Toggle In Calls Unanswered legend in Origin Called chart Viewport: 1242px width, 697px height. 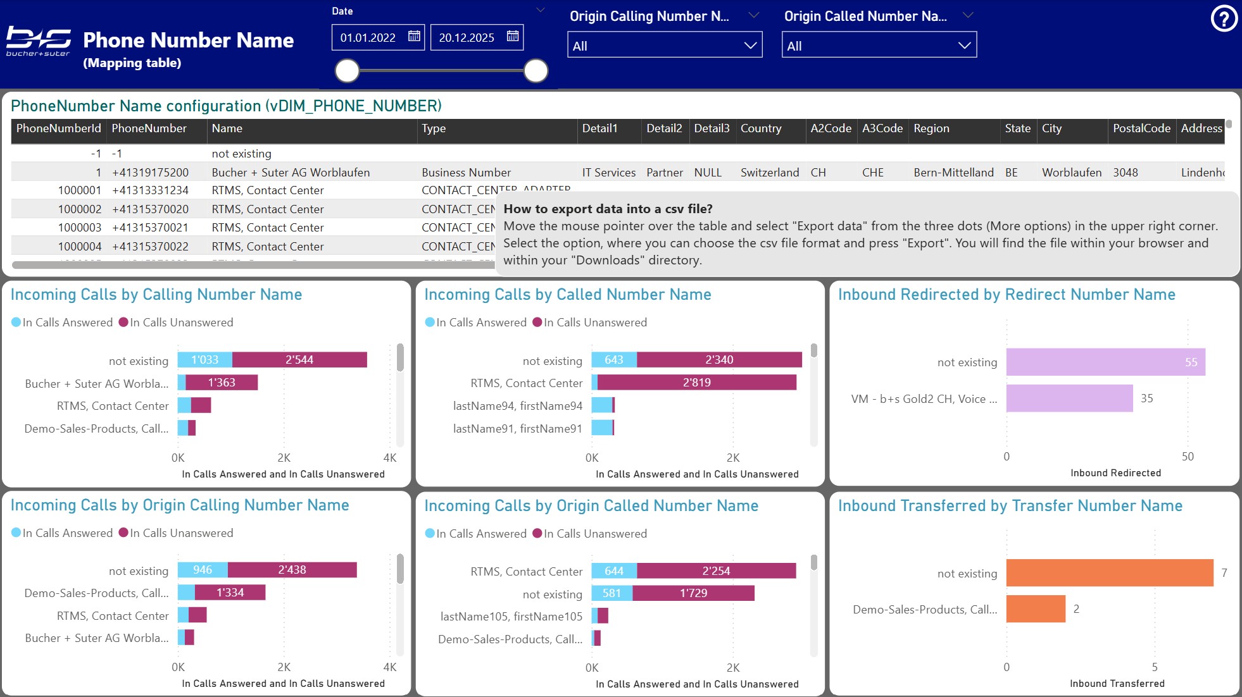click(x=590, y=534)
